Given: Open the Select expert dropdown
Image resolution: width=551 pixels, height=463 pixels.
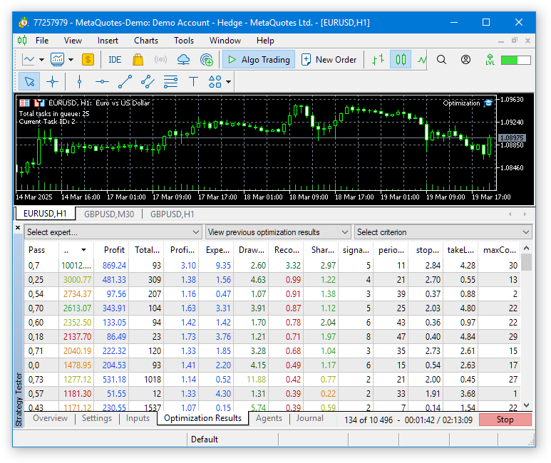Looking at the screenshot, I should tap(113, 232).
